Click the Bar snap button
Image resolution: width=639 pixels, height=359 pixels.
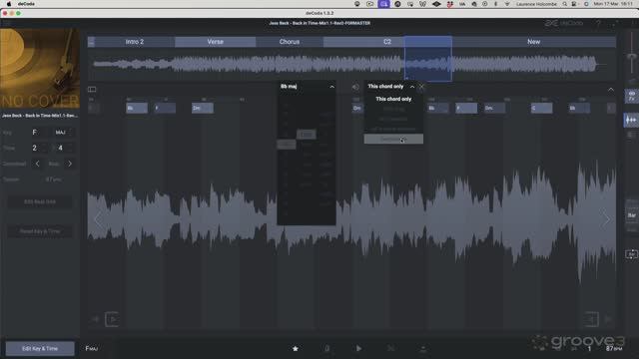tap(631, 215)
